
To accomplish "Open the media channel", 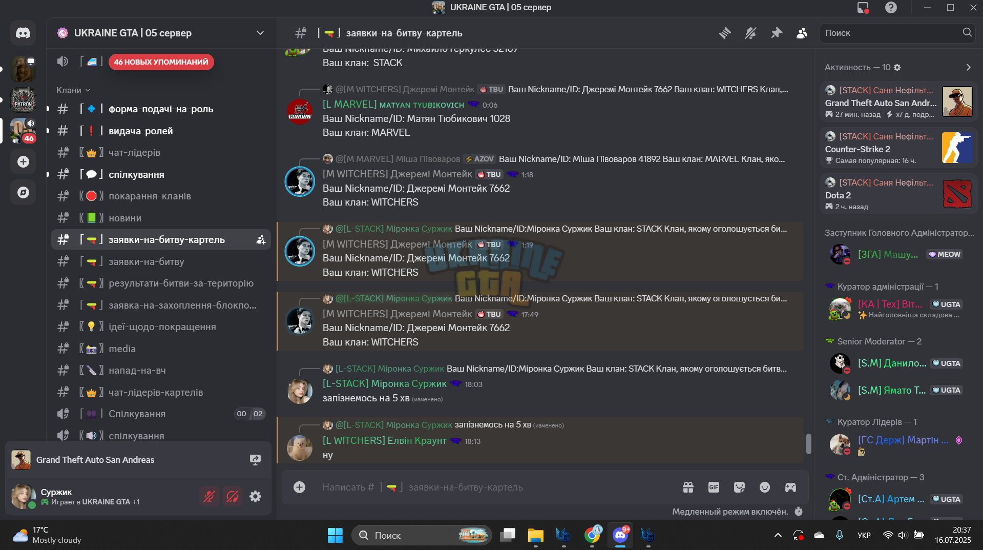I will (x=161, y=349).
